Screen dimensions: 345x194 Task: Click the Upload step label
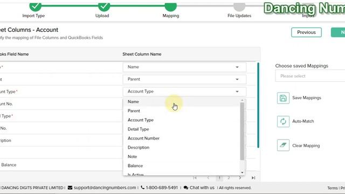pos(102,16)
